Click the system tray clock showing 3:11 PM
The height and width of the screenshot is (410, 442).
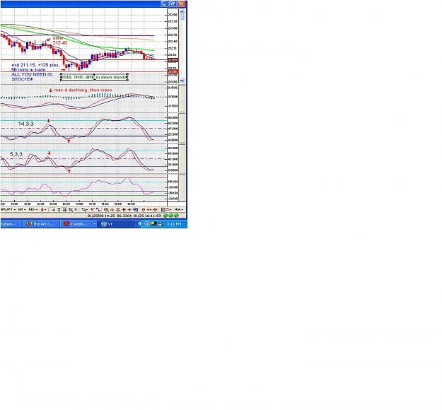click(x=174, y=224)
